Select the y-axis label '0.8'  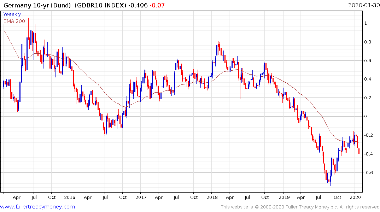click(x=368, y=42)
